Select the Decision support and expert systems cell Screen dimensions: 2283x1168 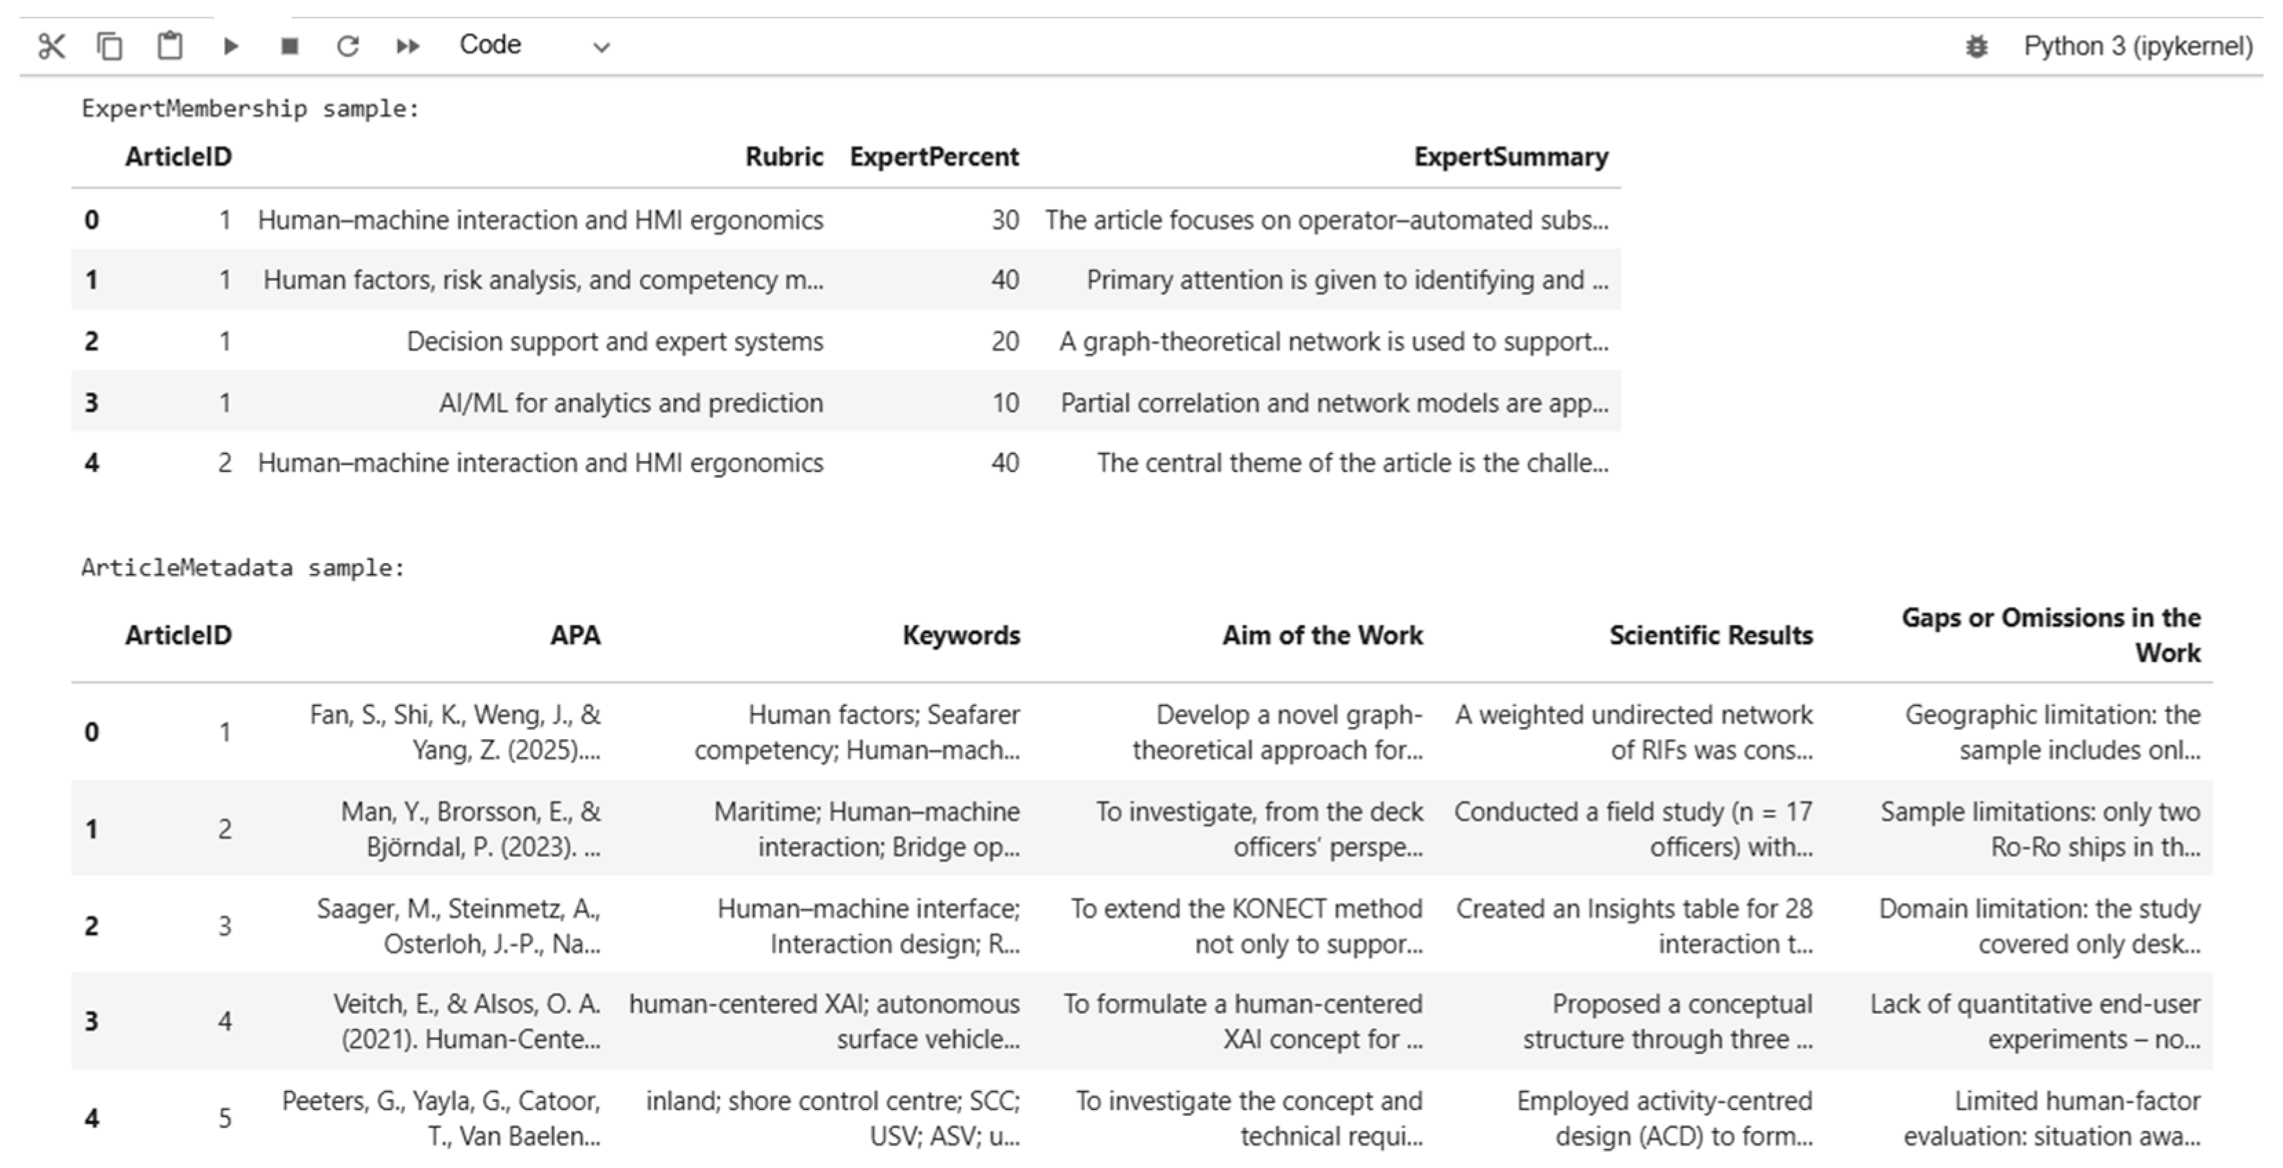[614, 342]
